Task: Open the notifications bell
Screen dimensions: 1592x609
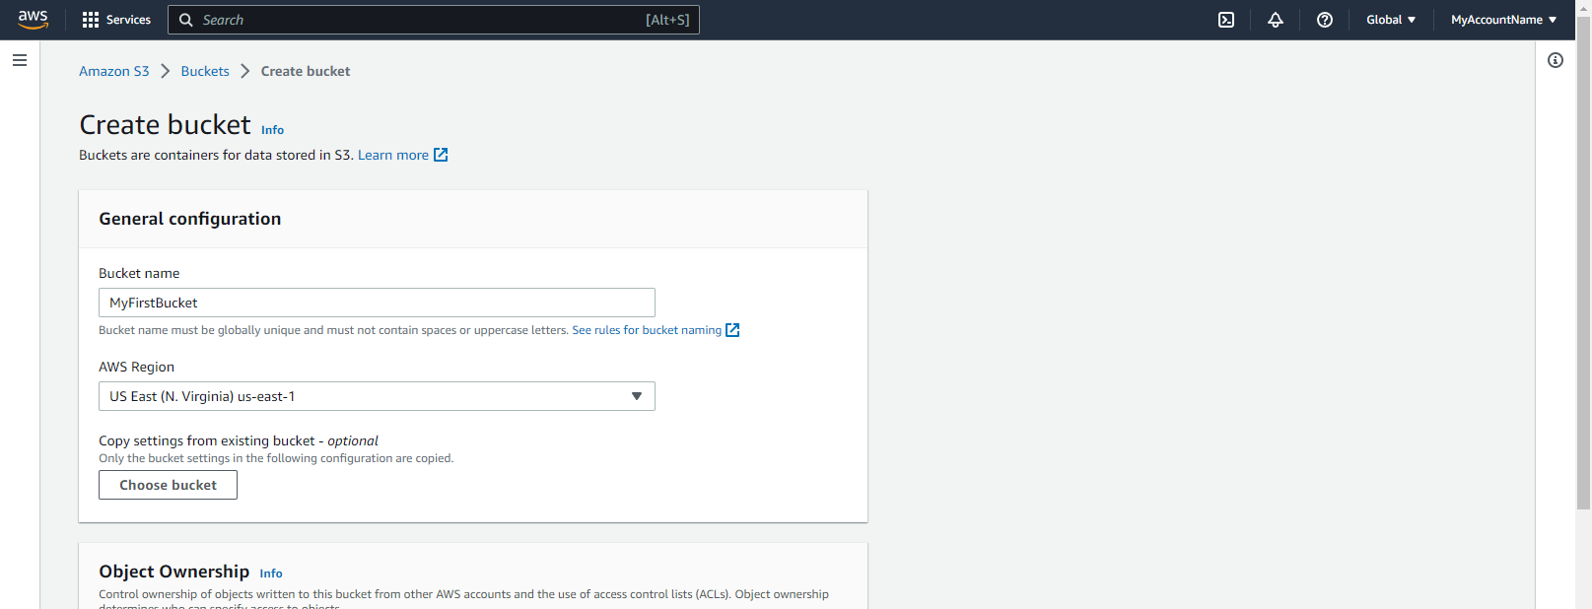Action: 1275,20
